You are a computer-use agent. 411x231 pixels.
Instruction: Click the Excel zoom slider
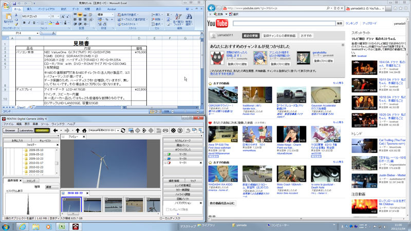(x=186, y=111)
